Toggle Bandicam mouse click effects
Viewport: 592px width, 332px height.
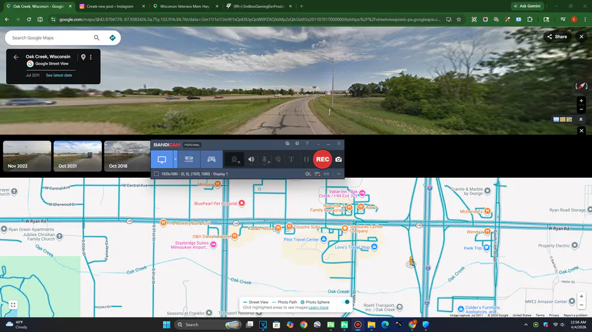(x=278, y=159)
